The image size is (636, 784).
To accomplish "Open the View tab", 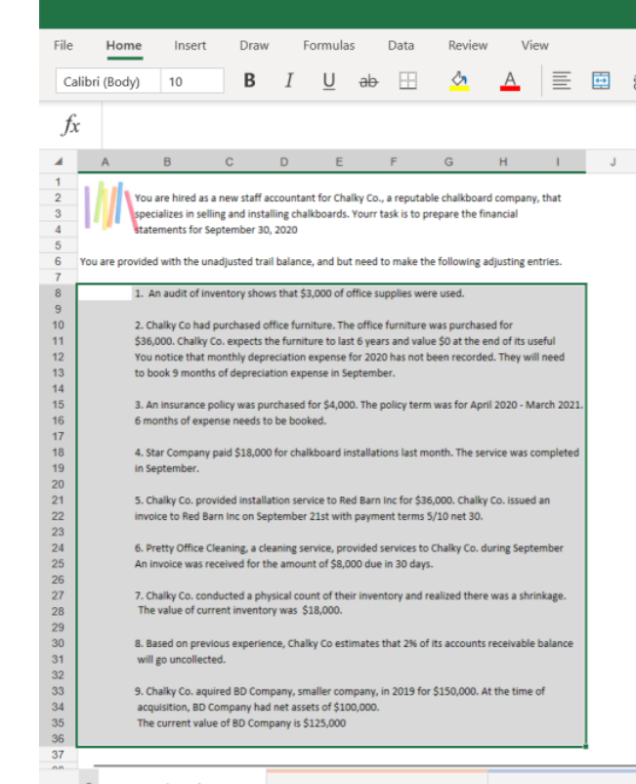I will [534, 46].
